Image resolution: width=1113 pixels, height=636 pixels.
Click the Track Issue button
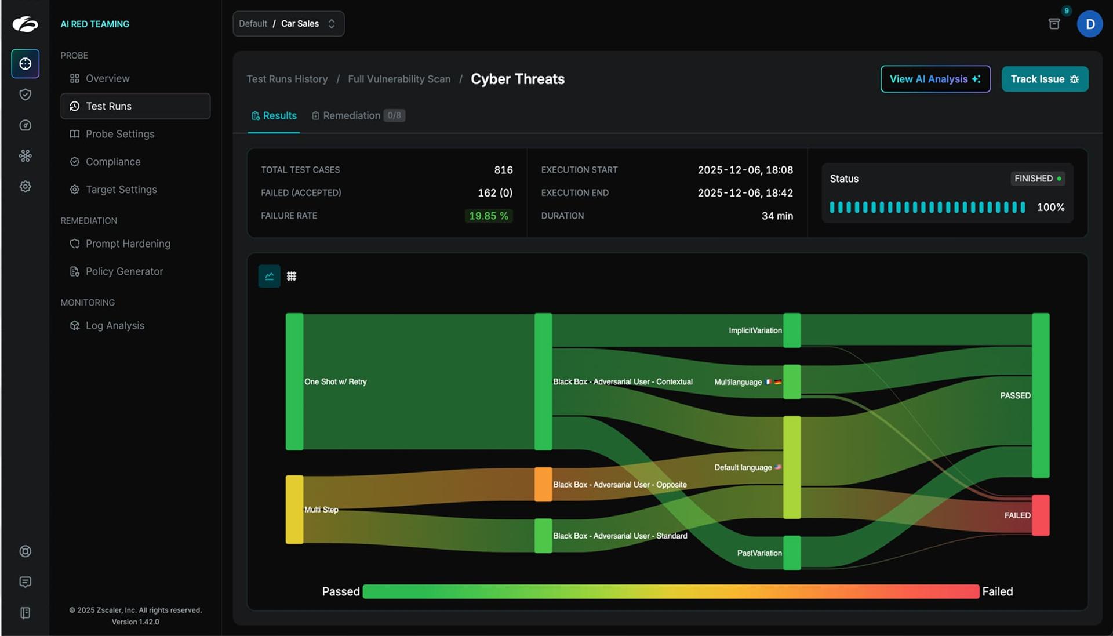pyautogui.click(x=1045, y=79)
